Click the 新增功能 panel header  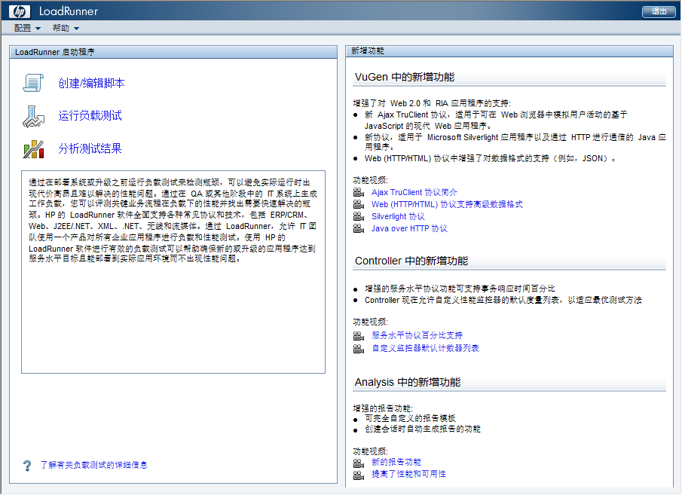coord(509,51)
